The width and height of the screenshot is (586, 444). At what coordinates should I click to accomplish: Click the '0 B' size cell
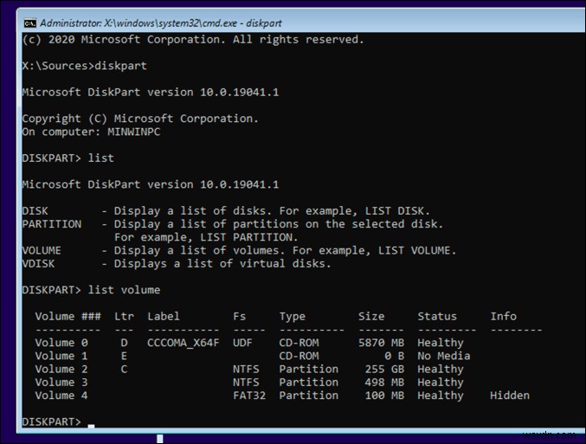[x=395, y=356]
